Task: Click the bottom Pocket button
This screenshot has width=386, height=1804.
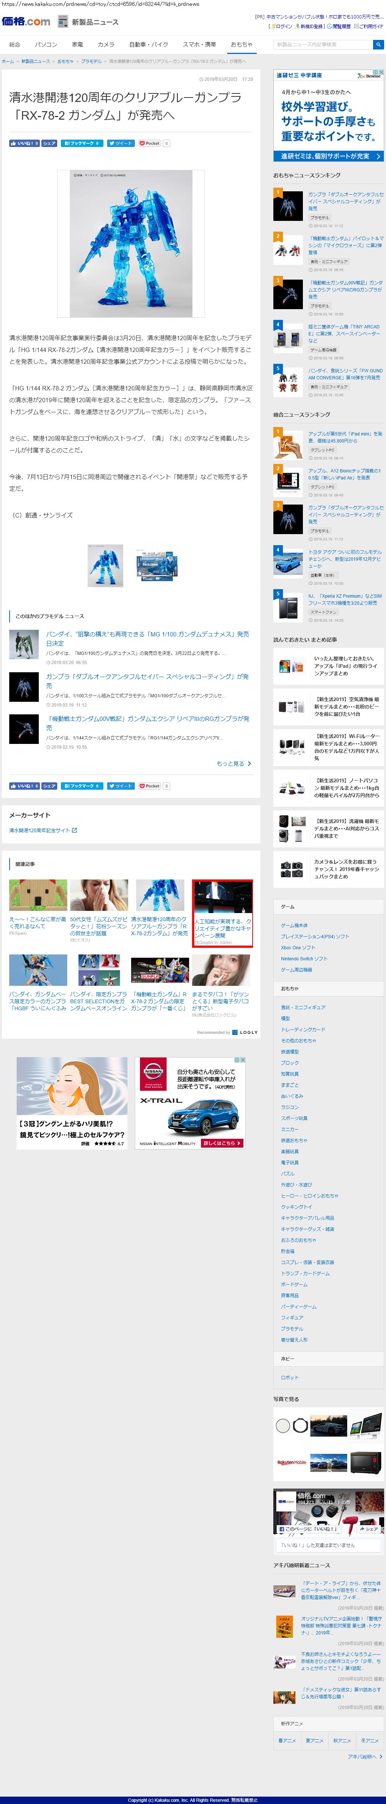Action: coord(150,786)
